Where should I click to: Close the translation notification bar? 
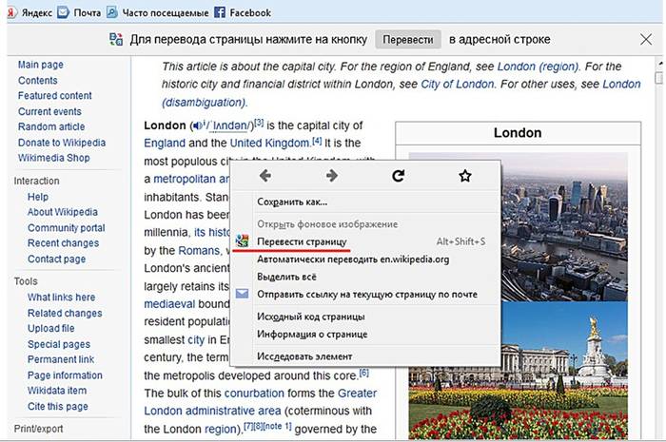pos(646,40)
